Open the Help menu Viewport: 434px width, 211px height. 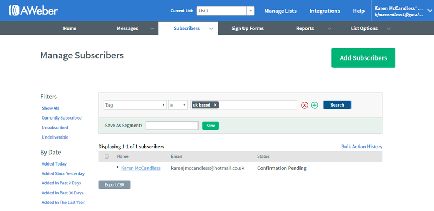(359, 11)
